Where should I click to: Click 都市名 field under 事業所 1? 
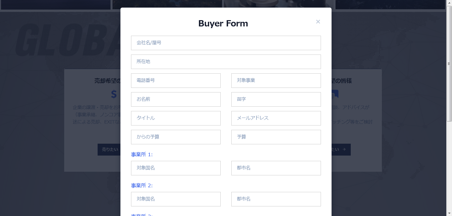[276, 168]
